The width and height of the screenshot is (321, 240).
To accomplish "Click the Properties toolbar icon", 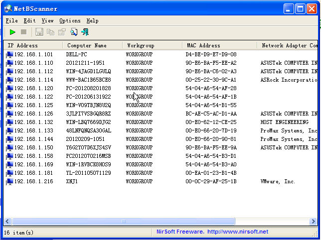I will pyautogui.click(x=62, y=32).
